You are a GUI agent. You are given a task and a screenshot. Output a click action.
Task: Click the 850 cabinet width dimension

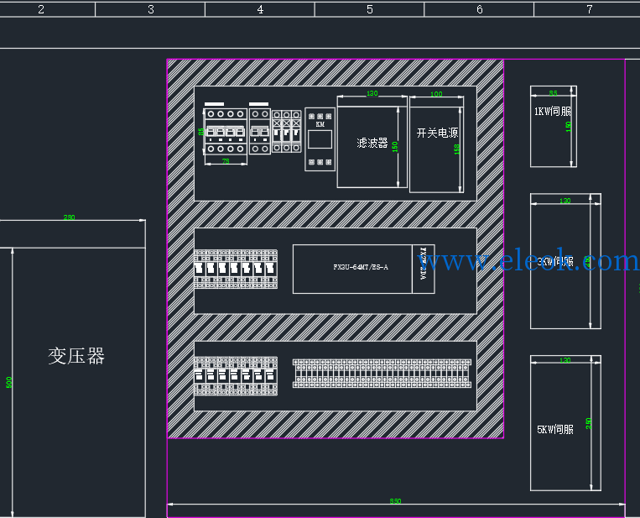(395, 501)
